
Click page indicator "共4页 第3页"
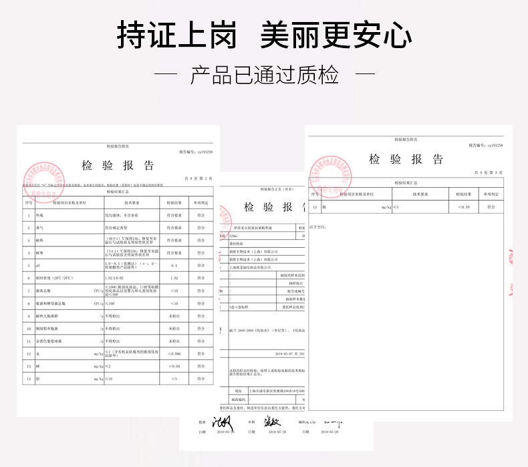pos(489,172)
